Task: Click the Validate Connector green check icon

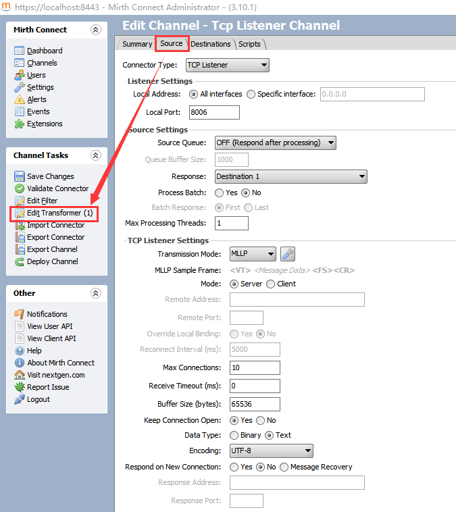Action: 20,188
